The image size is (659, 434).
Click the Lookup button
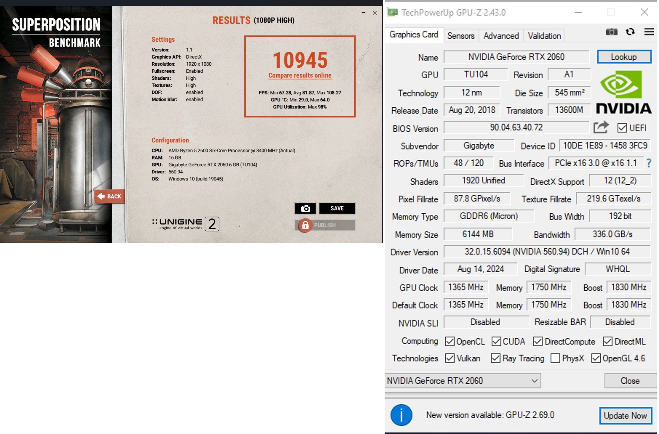tap(624, 57)
